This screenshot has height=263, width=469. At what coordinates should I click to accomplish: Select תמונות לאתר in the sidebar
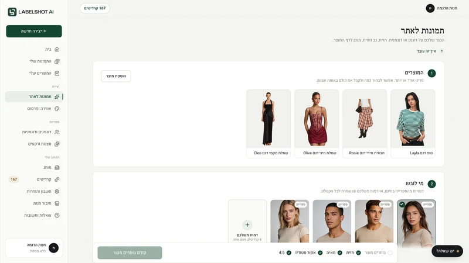(x=34, y=96)
